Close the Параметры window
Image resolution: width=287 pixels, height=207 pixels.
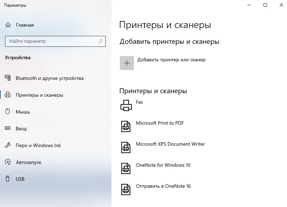click(x=281, y=5)
